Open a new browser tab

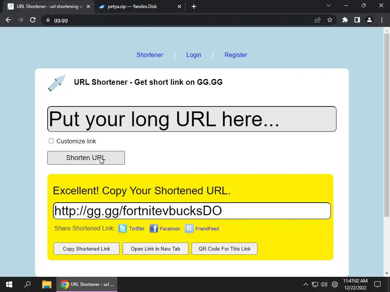pos(194,7)
